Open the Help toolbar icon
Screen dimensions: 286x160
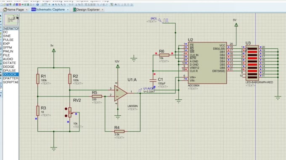click(37, 4)
